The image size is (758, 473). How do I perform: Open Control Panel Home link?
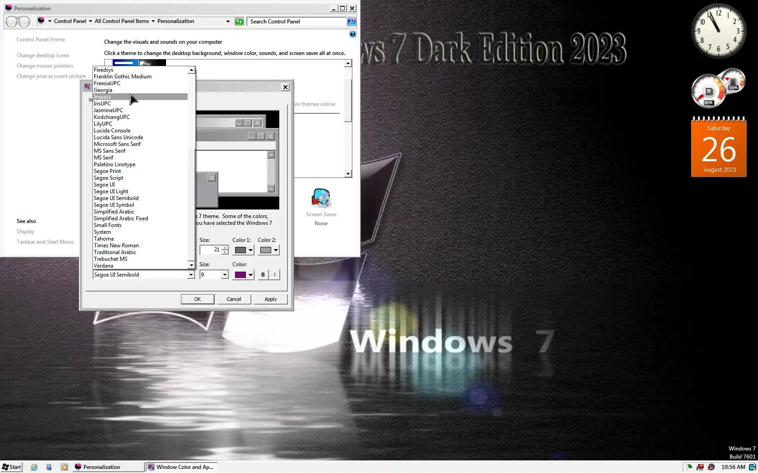pos(41,40)
